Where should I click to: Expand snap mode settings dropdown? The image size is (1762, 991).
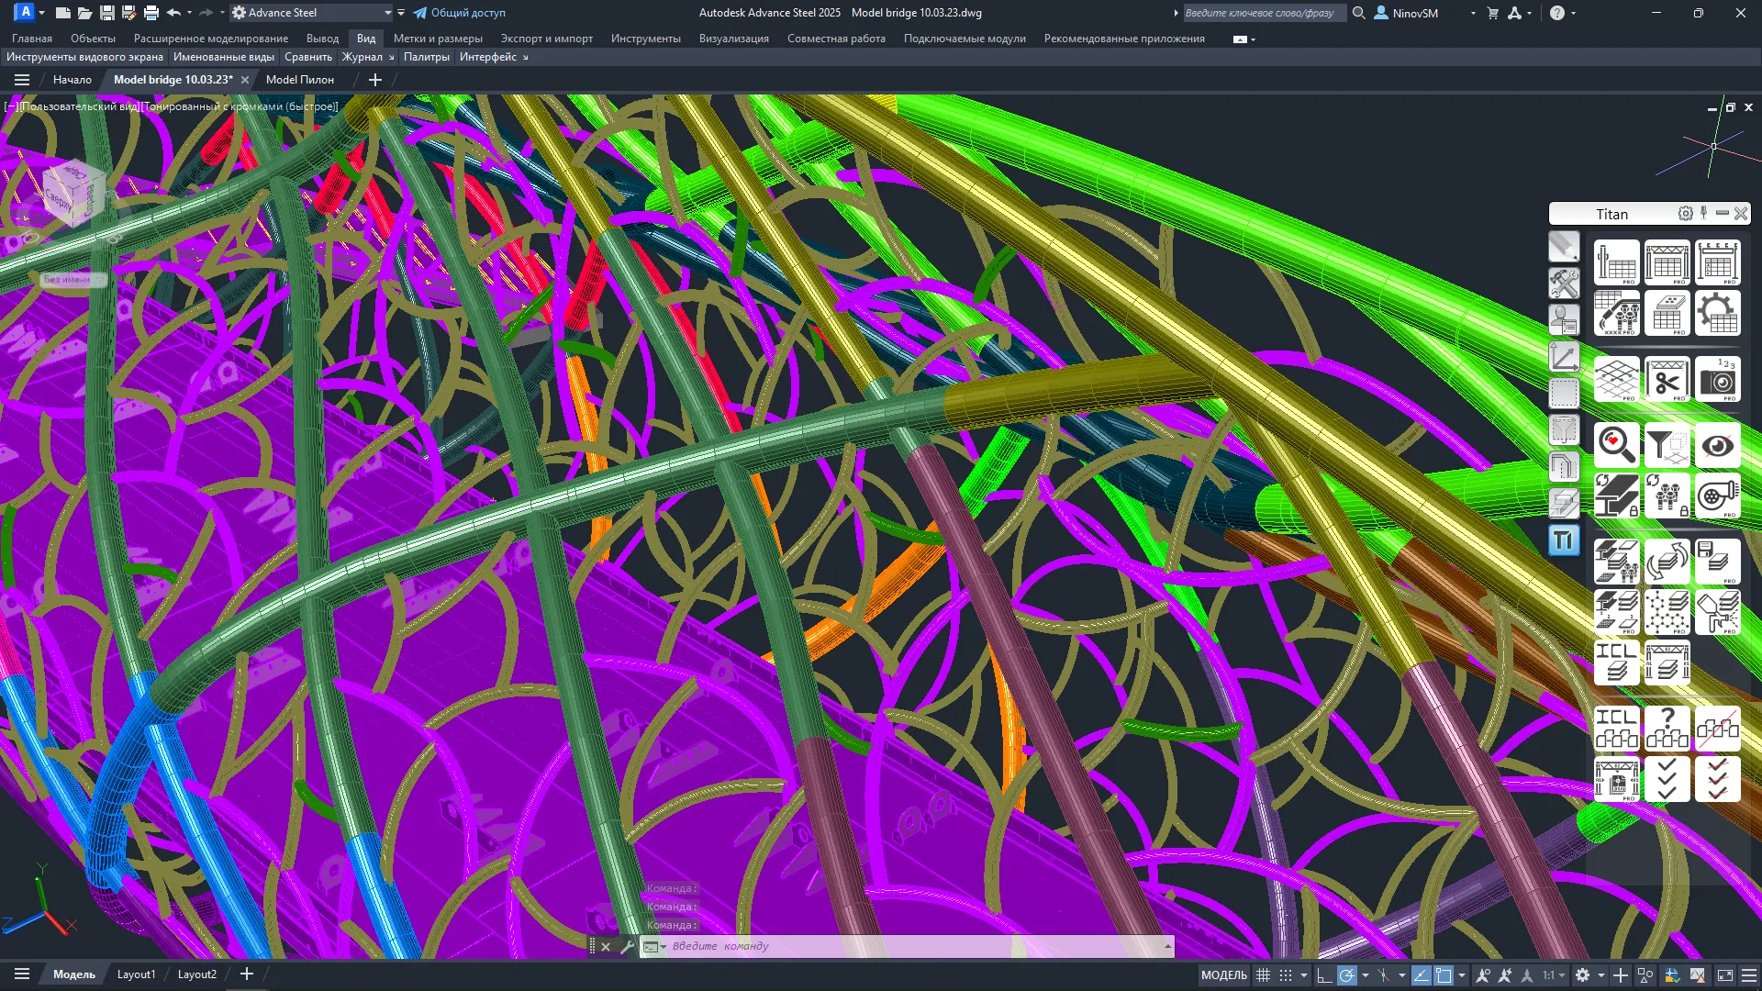pyautogui.click(x=1303, y=975)
